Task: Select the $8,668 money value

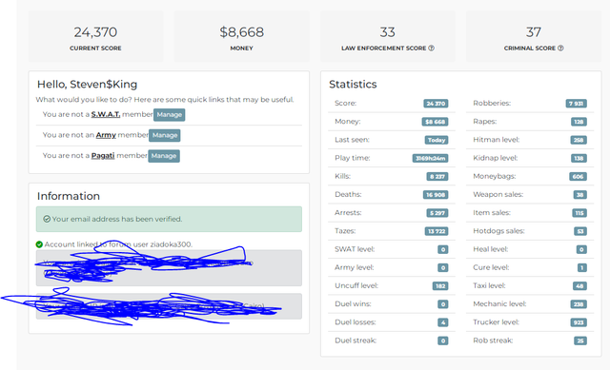Action: (x=241, y=32)
